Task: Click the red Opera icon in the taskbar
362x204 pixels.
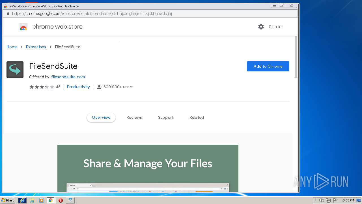Action: click(61, 200)
